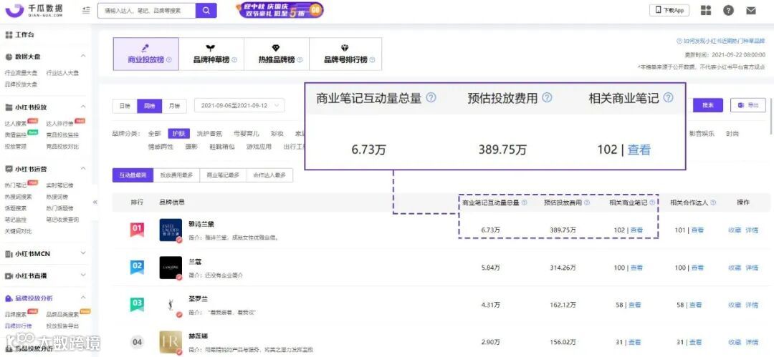
Task: Click help icon beside 热推品牌榜
Action: 299,60
